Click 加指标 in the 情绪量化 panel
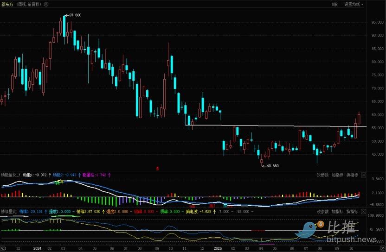This screenshot has height=252, width=386. click(337, 211)
